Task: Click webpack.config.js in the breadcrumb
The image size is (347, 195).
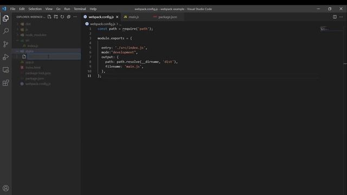Action: coord(102,24)
